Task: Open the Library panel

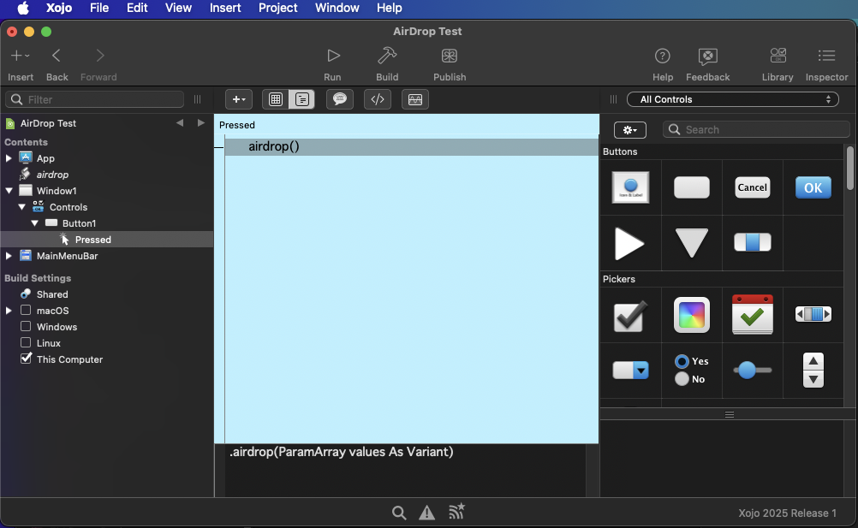Action: coord(778,56)
